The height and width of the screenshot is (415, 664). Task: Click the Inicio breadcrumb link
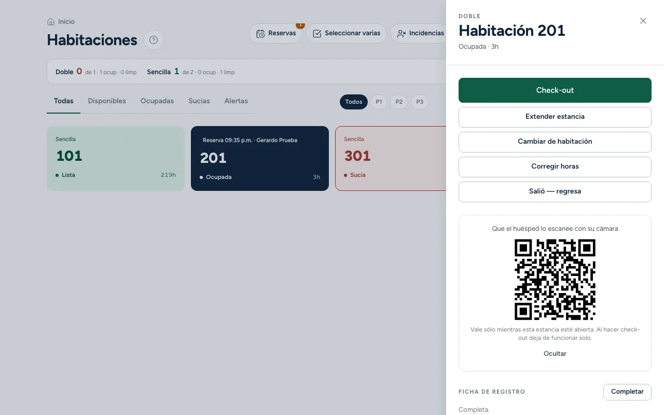(x=66, y=22)
